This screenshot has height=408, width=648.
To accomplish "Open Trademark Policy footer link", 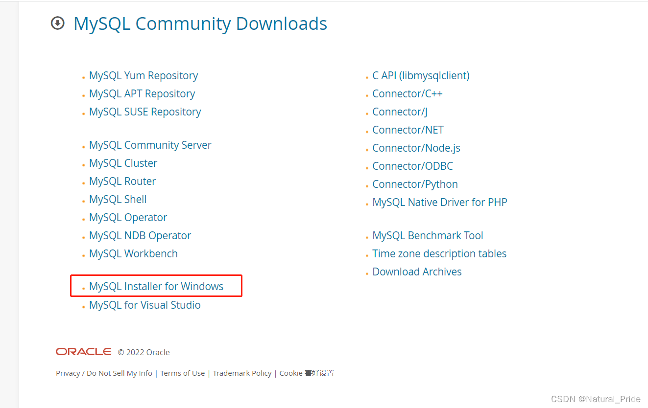I will point(242,373).
